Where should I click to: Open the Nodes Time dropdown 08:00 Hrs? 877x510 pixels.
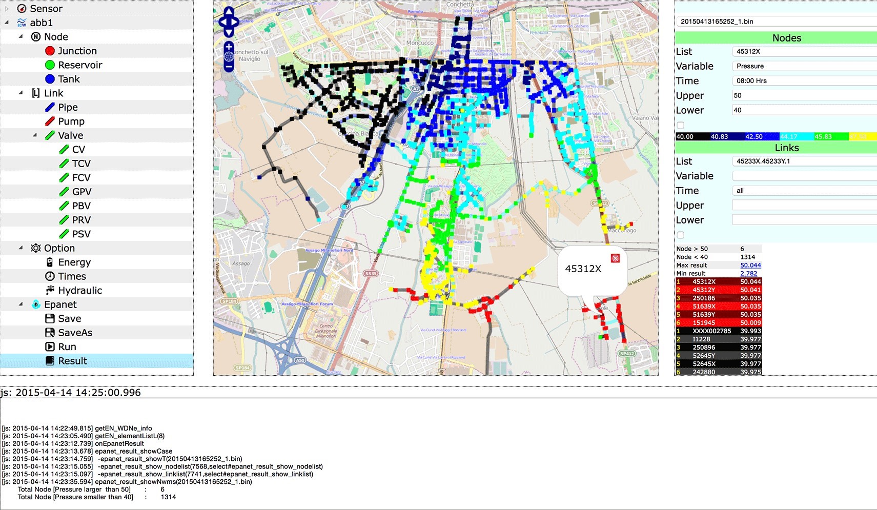[x=805, y=81]
